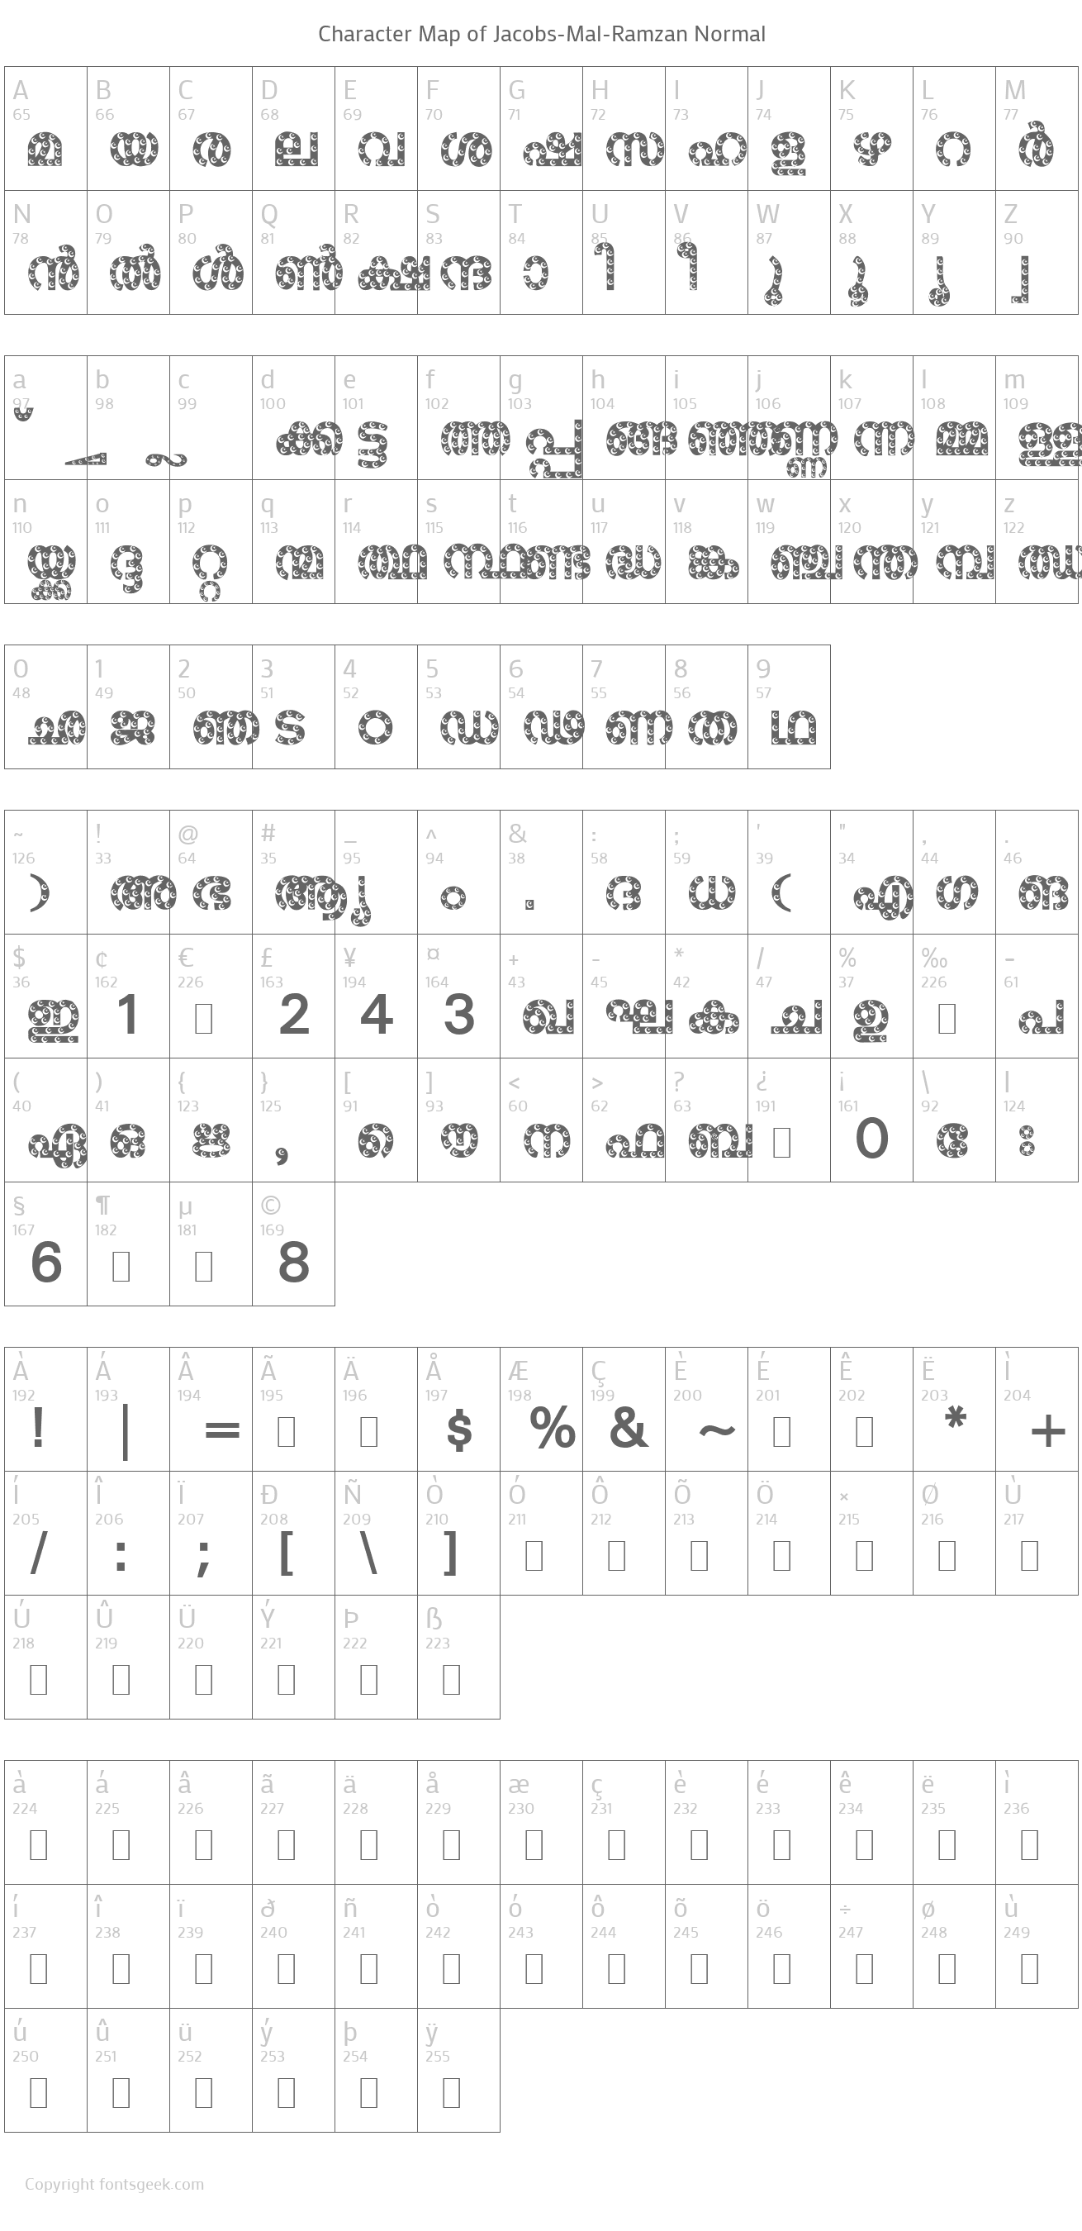Pick the ampersand glyph cell (code 38)
This screenshot has width=1082, height=2231.
click(541, 872)
